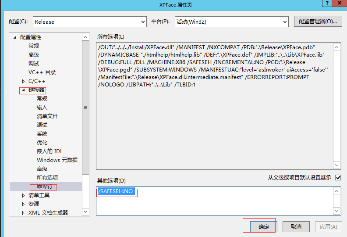Collapse the 链接器 tree node
The height and width of the screenshot is (237, 347).
(23, 90)
